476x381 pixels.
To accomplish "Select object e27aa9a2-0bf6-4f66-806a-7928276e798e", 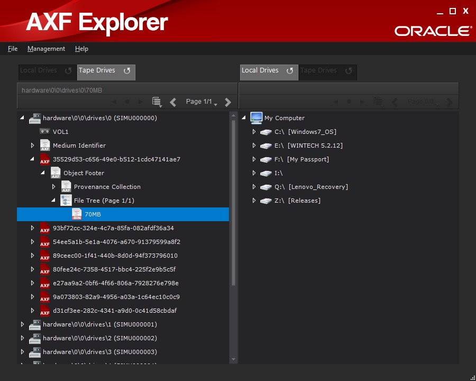I will pyautogui.click(x=116, y=283).
